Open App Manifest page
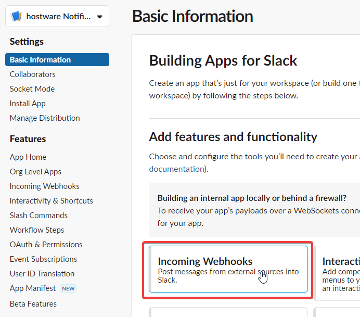Image resolution: width=360 pixels, height=317 pixels. [33, 288]
